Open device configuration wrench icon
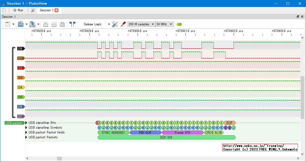Image resolution: width=306 pixels, height=162 pixels. click(115, 24)
